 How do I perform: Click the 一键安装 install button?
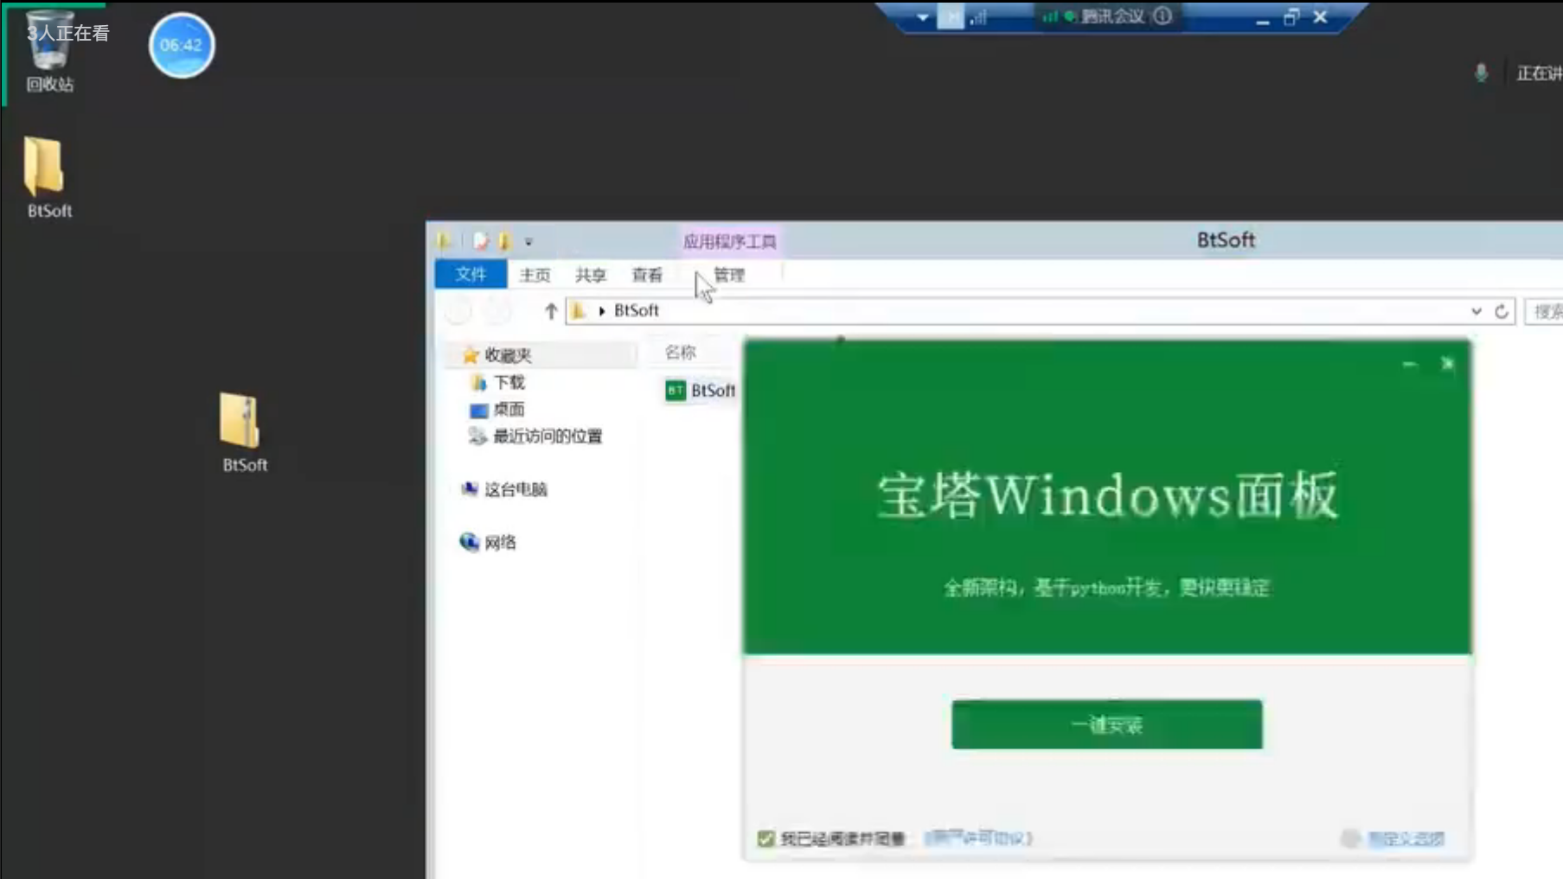[1106, 724]
